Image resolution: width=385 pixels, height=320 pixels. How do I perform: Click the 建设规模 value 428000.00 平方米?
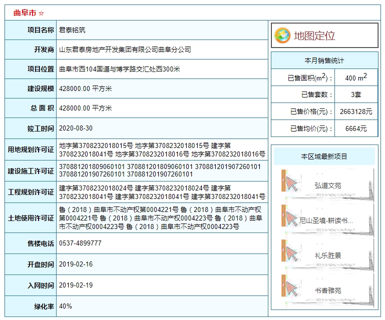[86, 88]
